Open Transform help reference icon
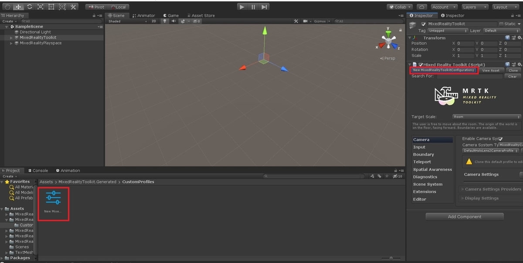 (507, 38)
